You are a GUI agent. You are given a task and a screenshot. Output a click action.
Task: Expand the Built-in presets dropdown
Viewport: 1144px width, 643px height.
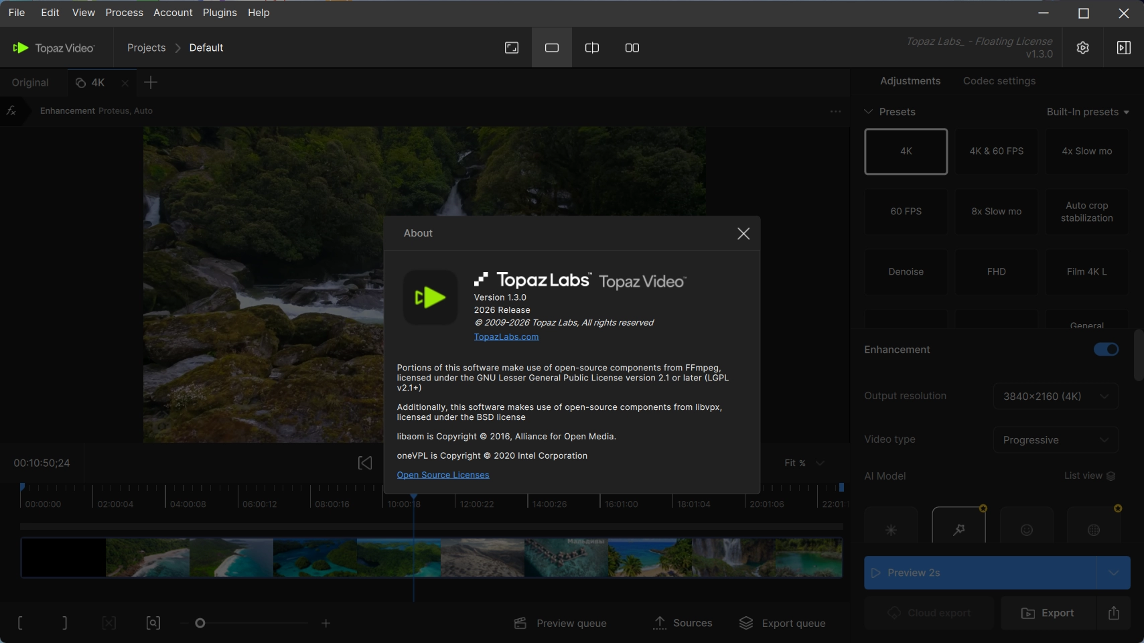point(1088,112)
